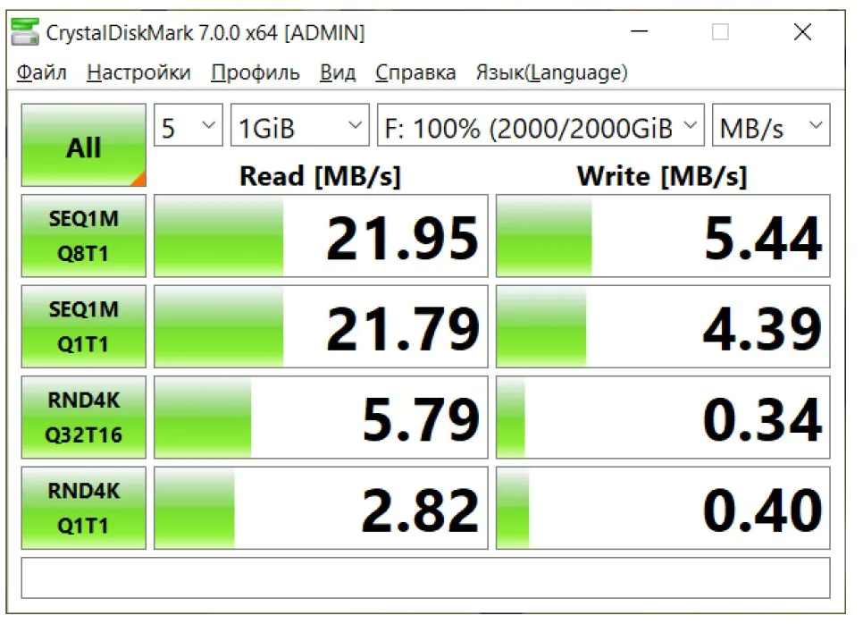Open the Справка menu
This screenshot has height=624, width=863.
click(415, 72)
